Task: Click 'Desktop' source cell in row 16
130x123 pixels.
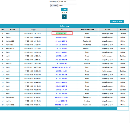Action: [123, 90]
